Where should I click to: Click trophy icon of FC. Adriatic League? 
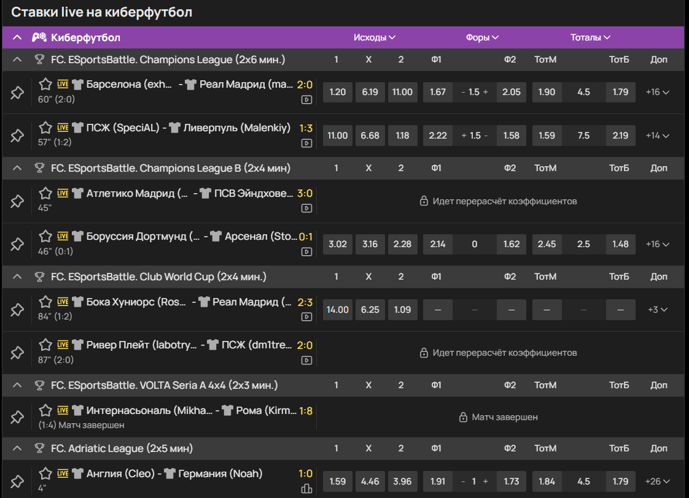(39, 448)
